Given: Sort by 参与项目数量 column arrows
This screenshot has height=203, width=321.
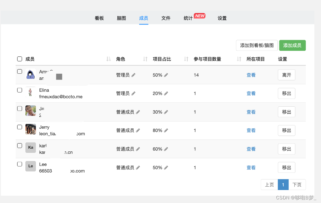Looking at the screenshot, I should click(239, 59).
